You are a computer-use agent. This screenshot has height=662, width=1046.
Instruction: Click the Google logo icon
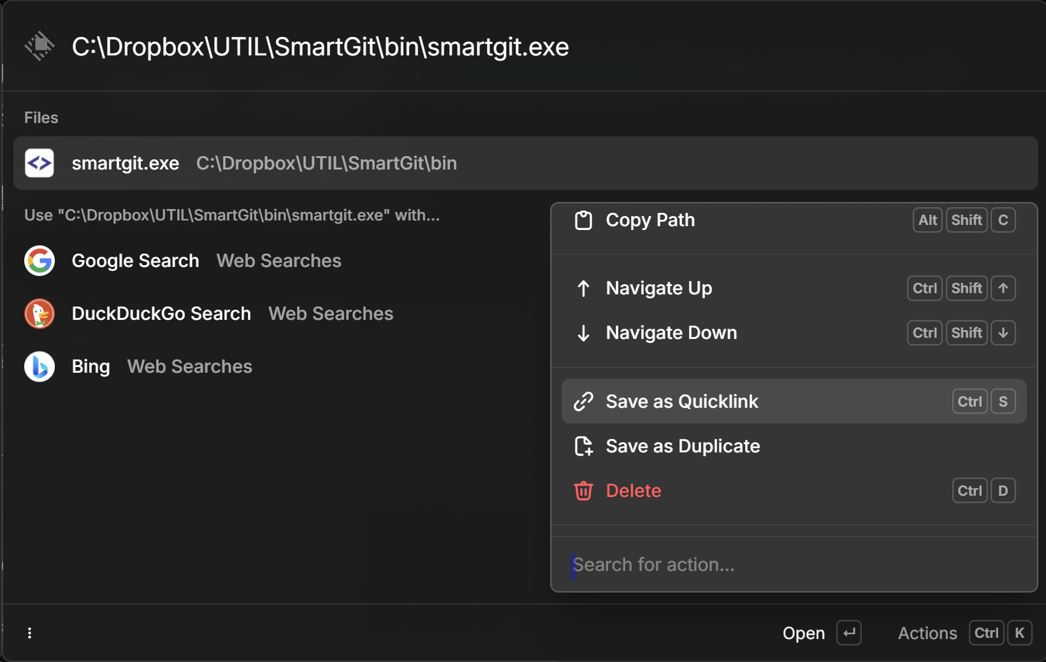click(x=40, y=261)
